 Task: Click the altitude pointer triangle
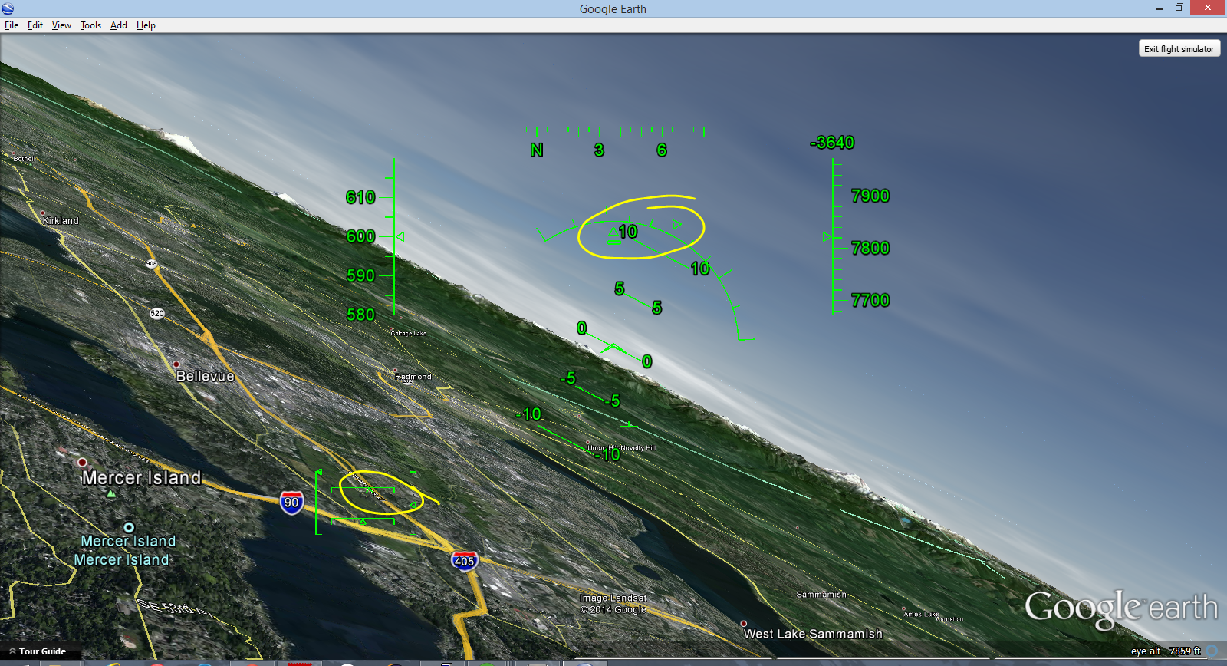[827, 237]
